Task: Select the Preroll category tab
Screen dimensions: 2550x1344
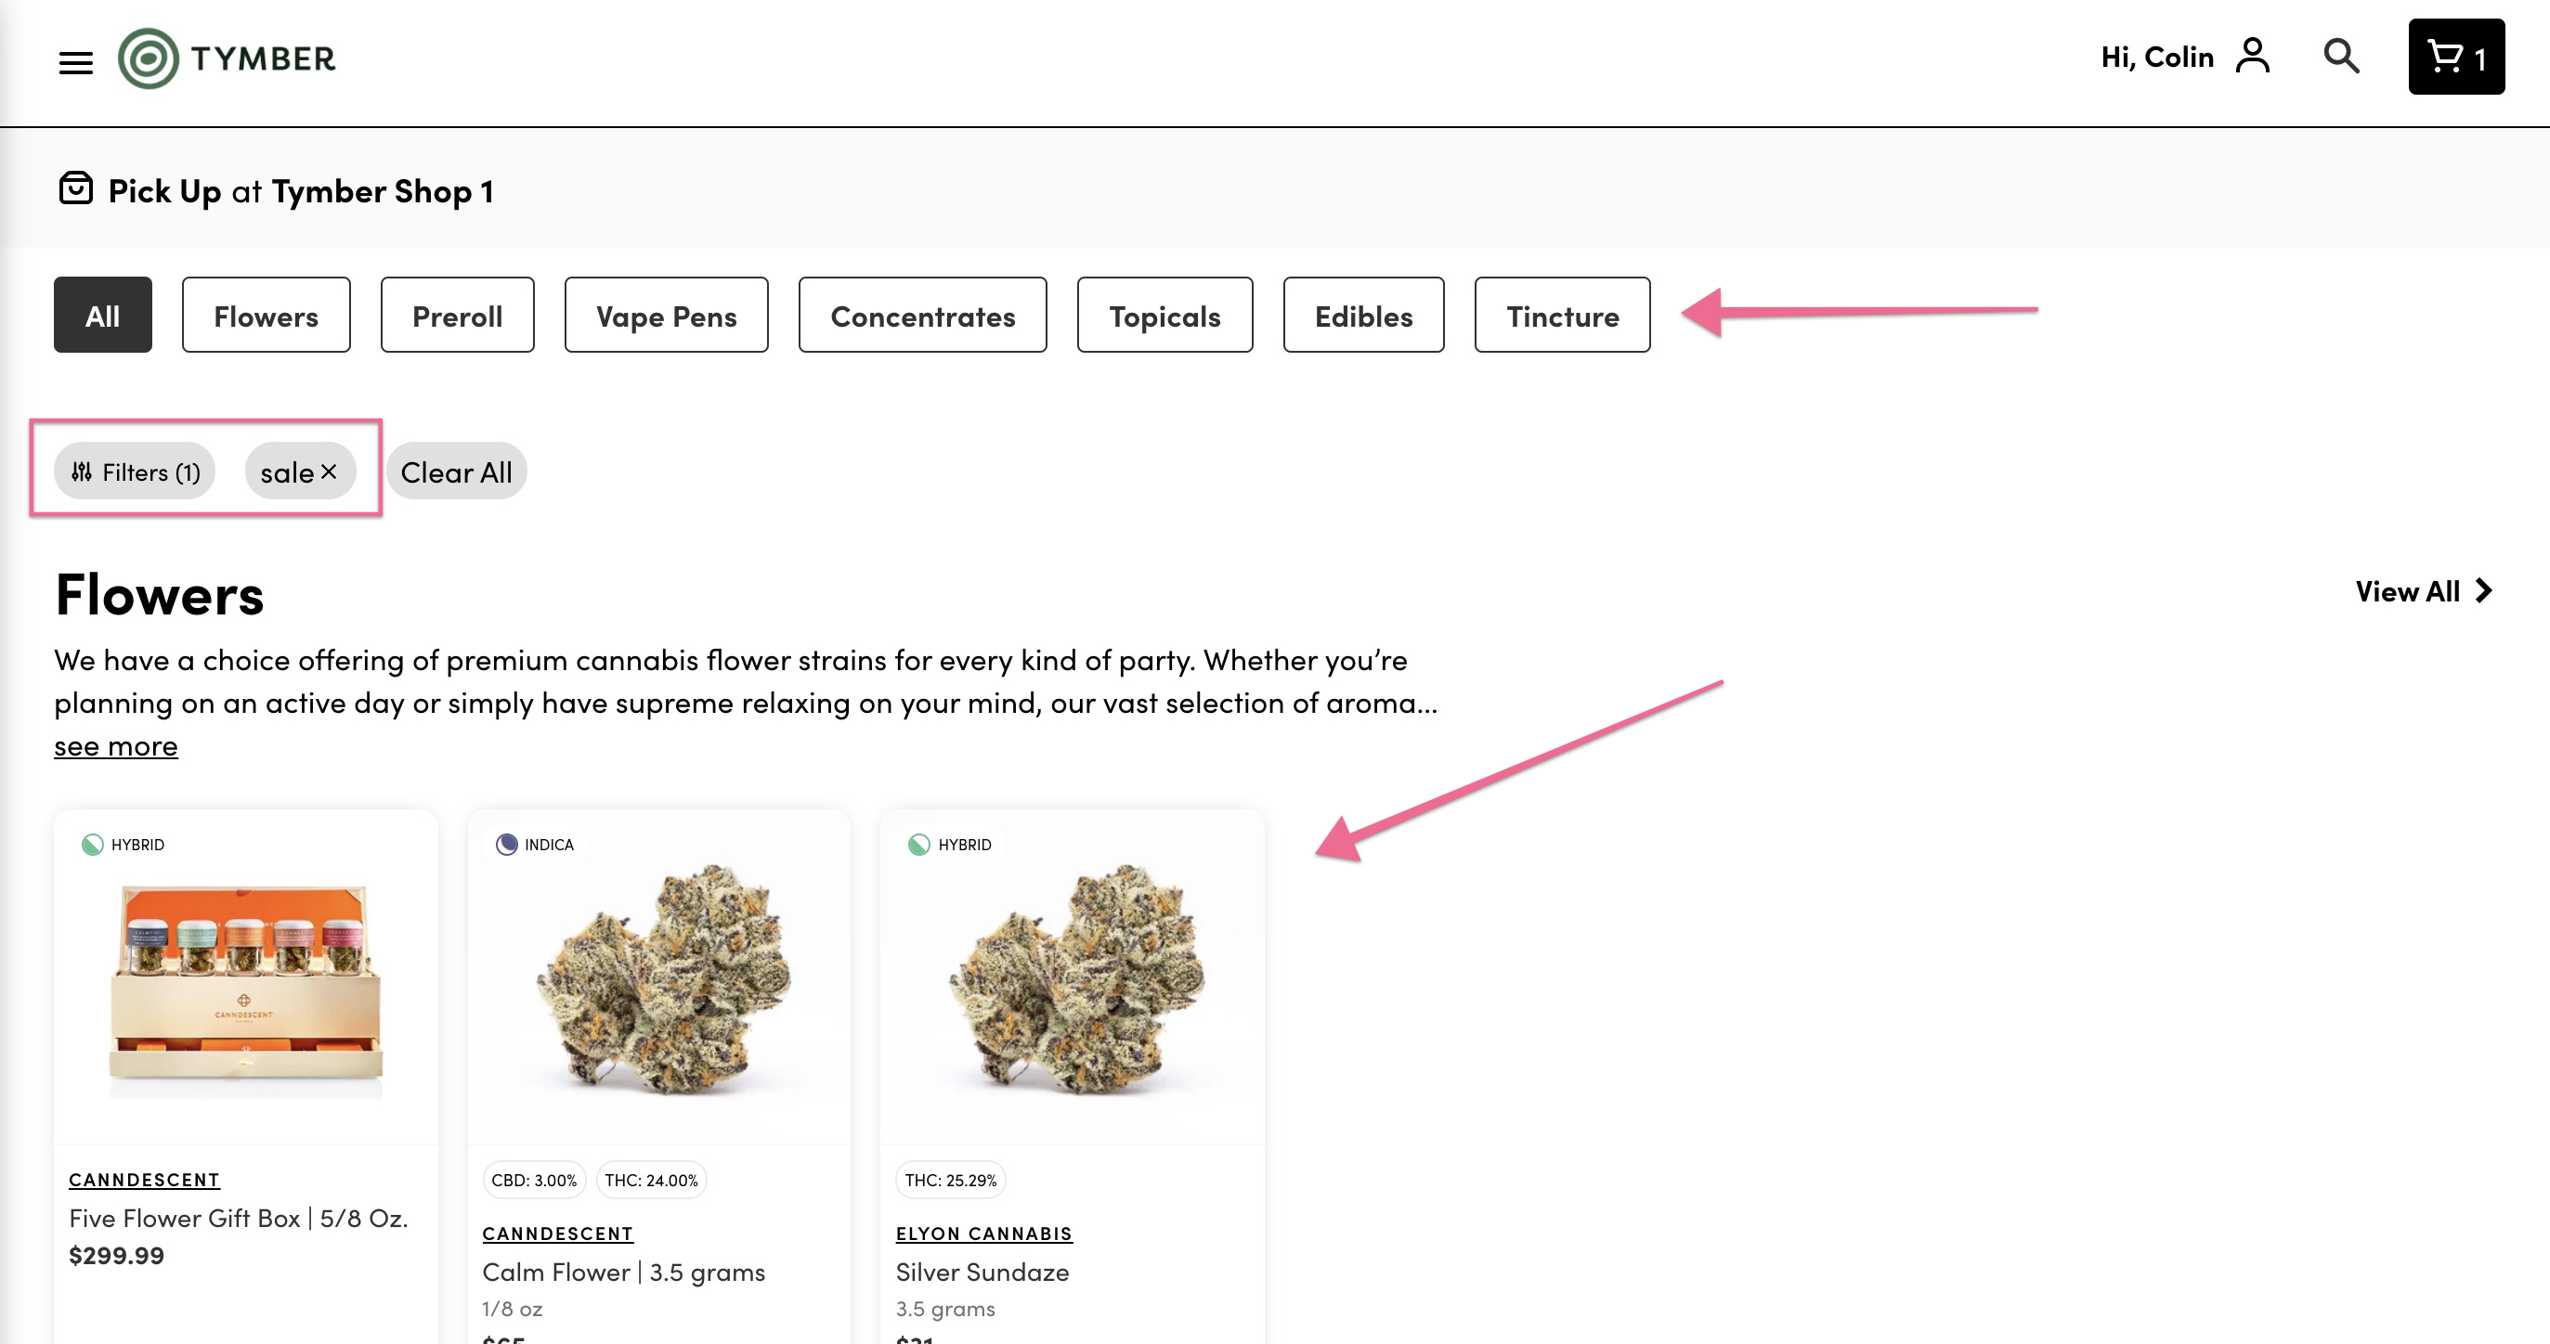Action: [x=457, y=315]
